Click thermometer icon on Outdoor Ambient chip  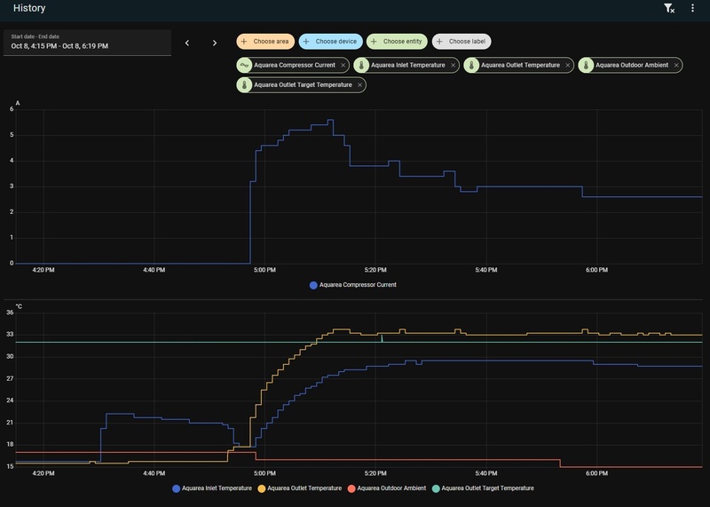click(x=586, y=65)
